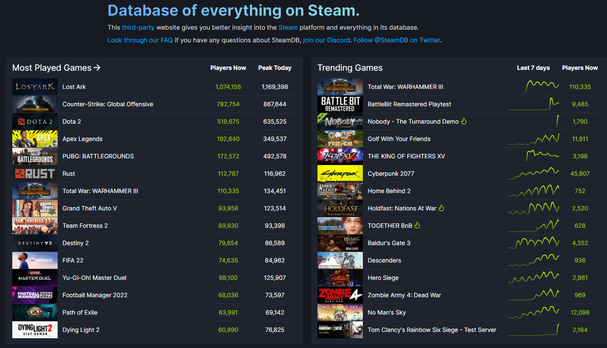Click the Baldur's Gate 3 sparkline chart
This screenshot has height=348, width=607.
[534, 243]
